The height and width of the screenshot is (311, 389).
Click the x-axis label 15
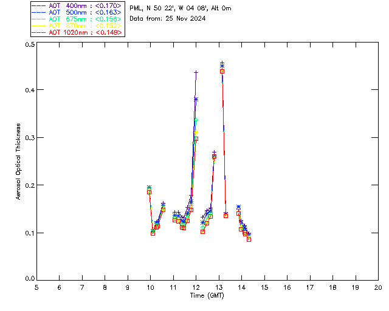(x=264, y=287)
